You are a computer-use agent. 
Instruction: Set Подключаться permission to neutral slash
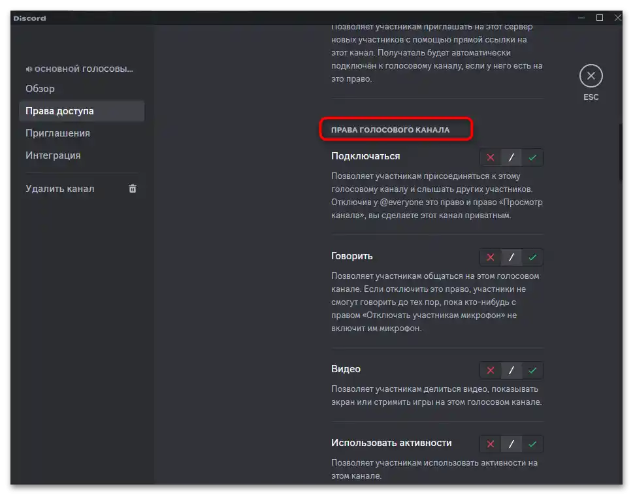pos(511,157)
